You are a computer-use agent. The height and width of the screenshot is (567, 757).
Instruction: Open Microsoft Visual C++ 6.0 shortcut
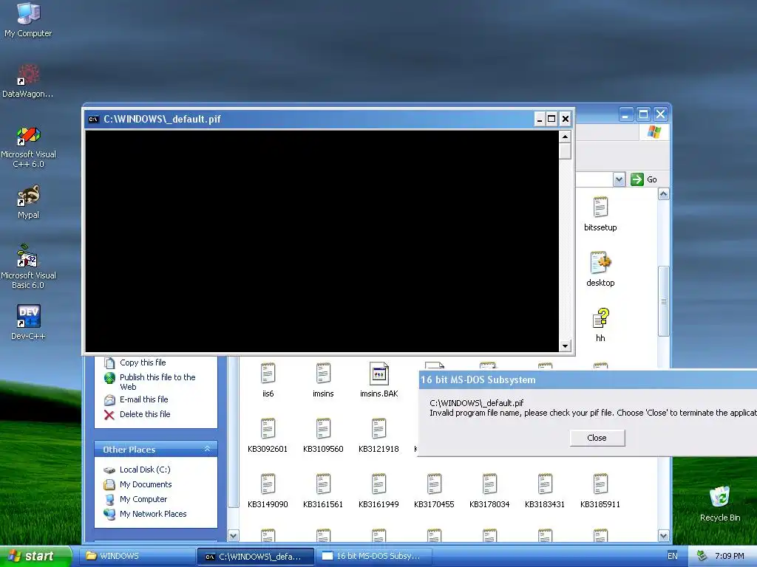28,147
